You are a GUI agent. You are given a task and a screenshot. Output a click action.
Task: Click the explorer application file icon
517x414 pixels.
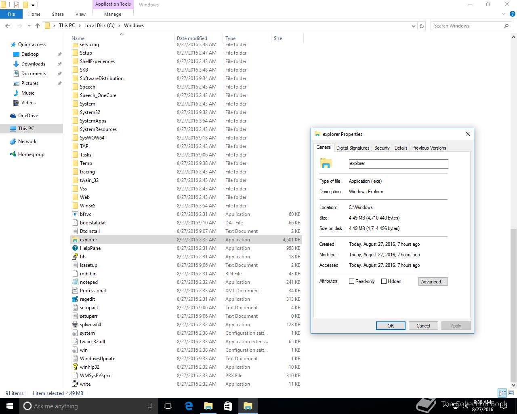pos(75,240)
